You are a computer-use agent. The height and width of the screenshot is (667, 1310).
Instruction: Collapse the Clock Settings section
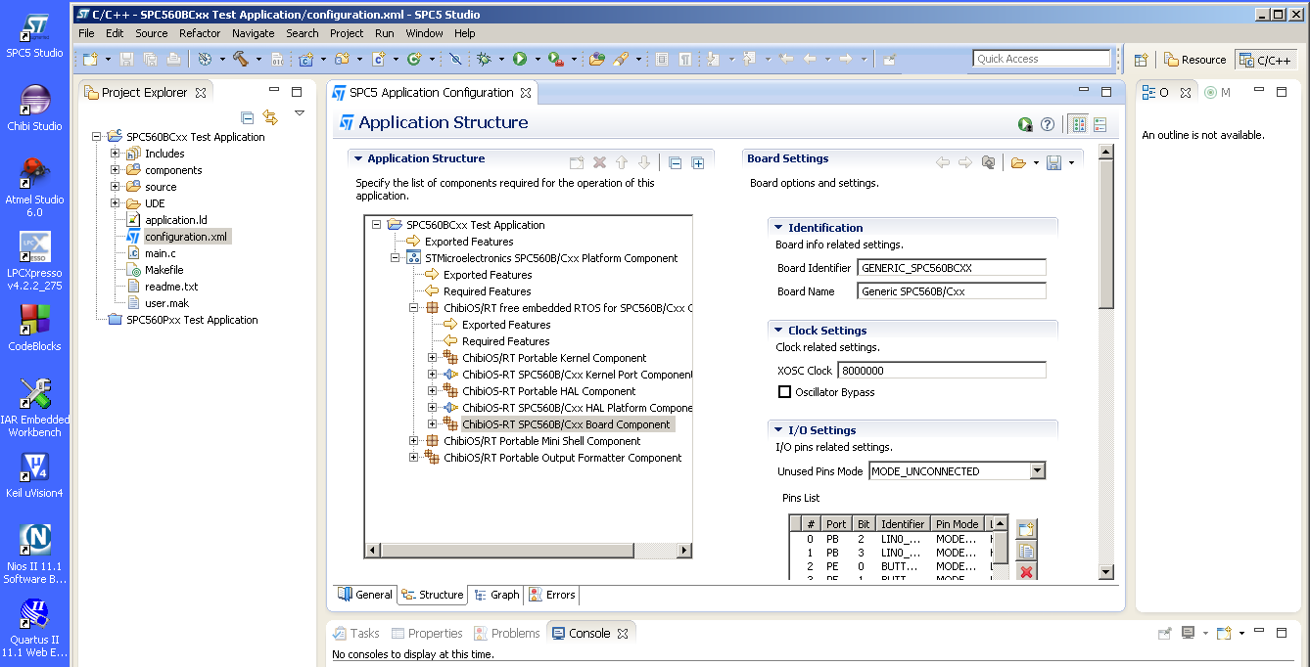click(x=777, y=331)
